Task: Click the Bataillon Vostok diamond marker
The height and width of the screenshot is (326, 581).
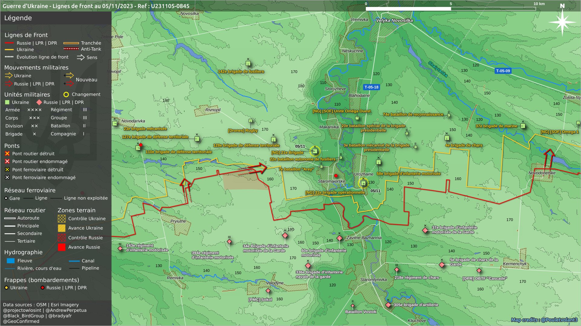Action: point(353,305)
